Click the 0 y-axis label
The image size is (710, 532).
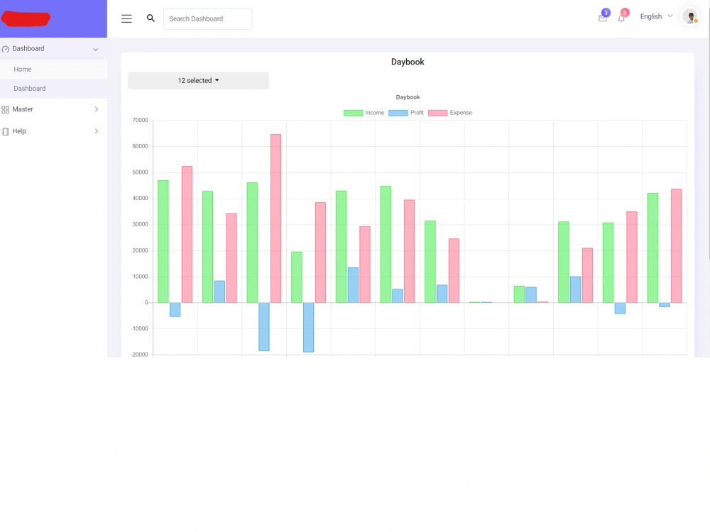click(x=146, y=302)
